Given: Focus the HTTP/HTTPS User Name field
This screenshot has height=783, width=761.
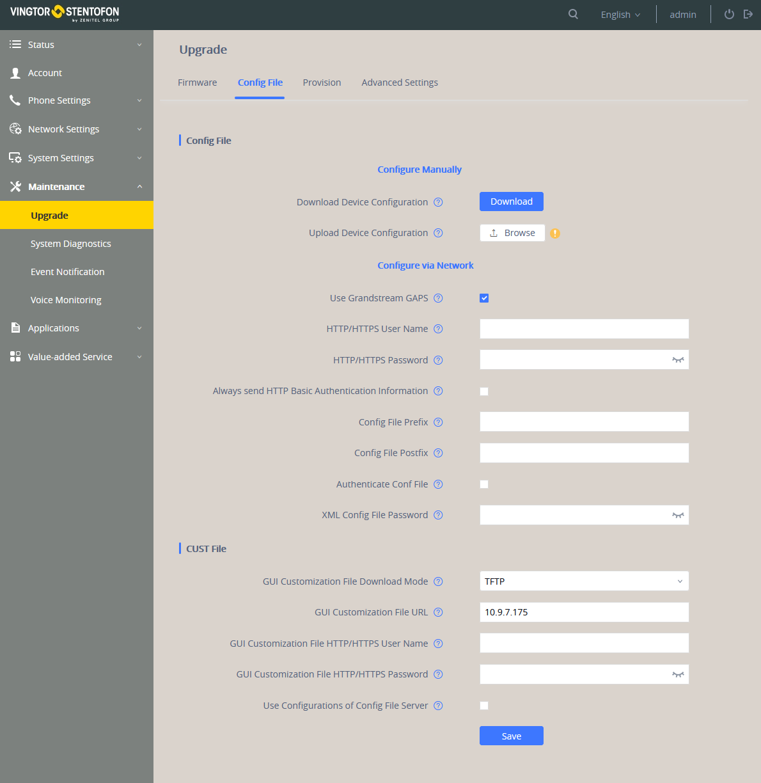Looking at the screenshot, I should (x=584, y=329).
